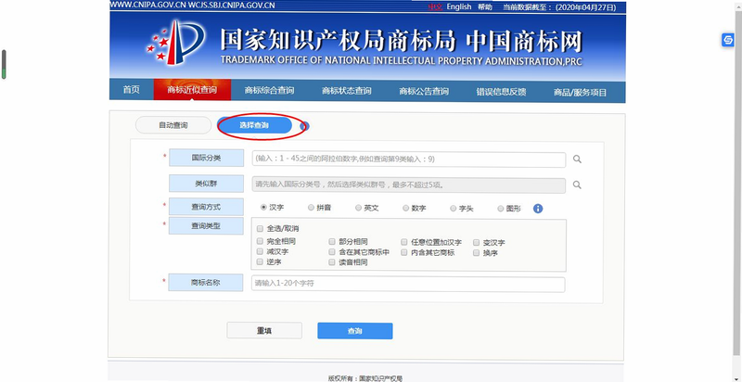The height and width of the screenshot is (382, 742).
Task: Check the 变汉字 checkbox
Action: point(476,242)
